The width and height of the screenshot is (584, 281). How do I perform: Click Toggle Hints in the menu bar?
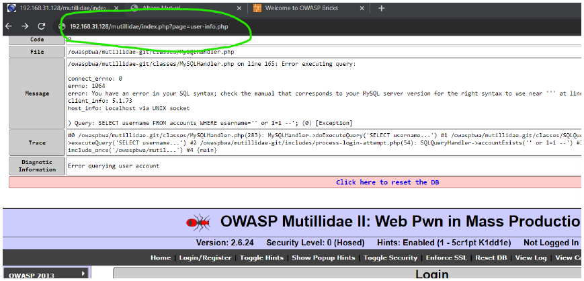point(261,258)
